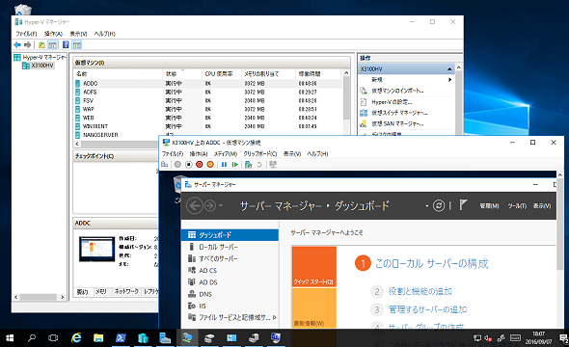Open Clipboard (クリップボード) menu in VM connection
The height and width of the screenshot is (347, 569).
[x=259, y=154]
